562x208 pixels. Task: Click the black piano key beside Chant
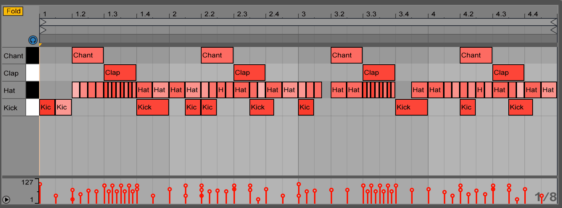pos(33,56)
